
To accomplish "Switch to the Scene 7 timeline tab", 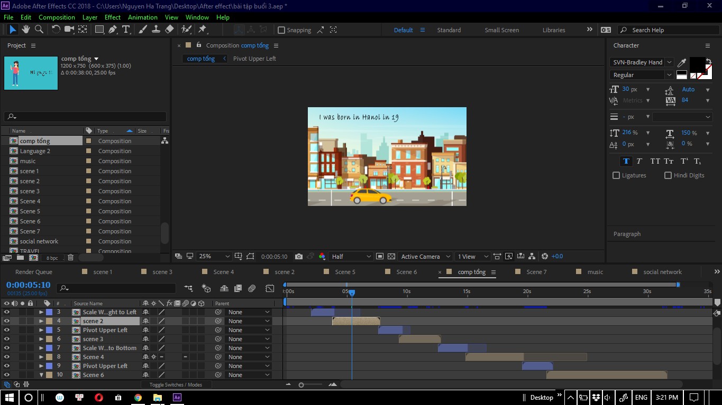I will [536, 272].
